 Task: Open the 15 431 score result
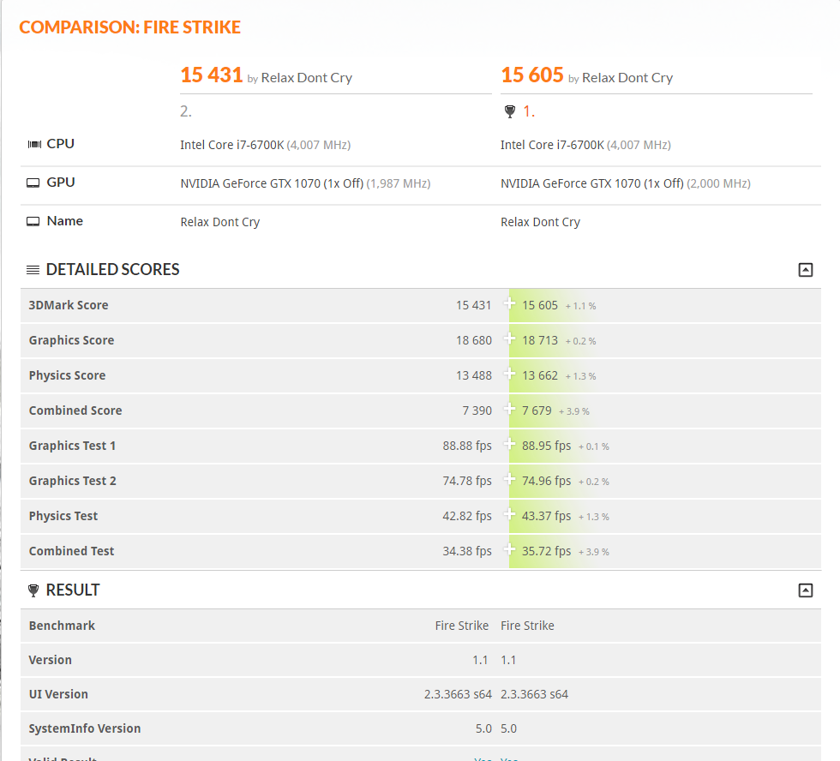pyautogui.click(x=212, y=75)
